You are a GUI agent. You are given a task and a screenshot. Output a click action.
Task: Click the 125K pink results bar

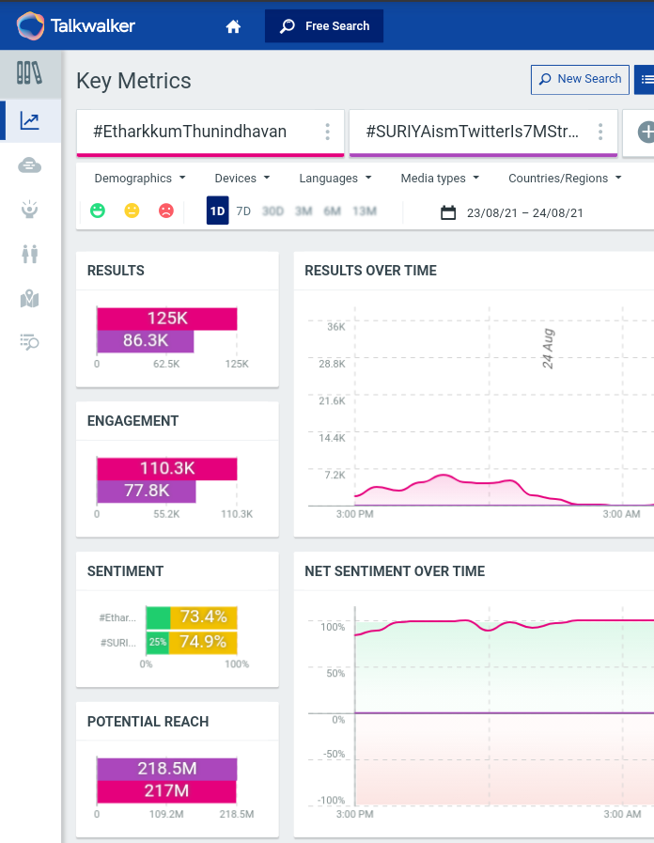point(167,319)
